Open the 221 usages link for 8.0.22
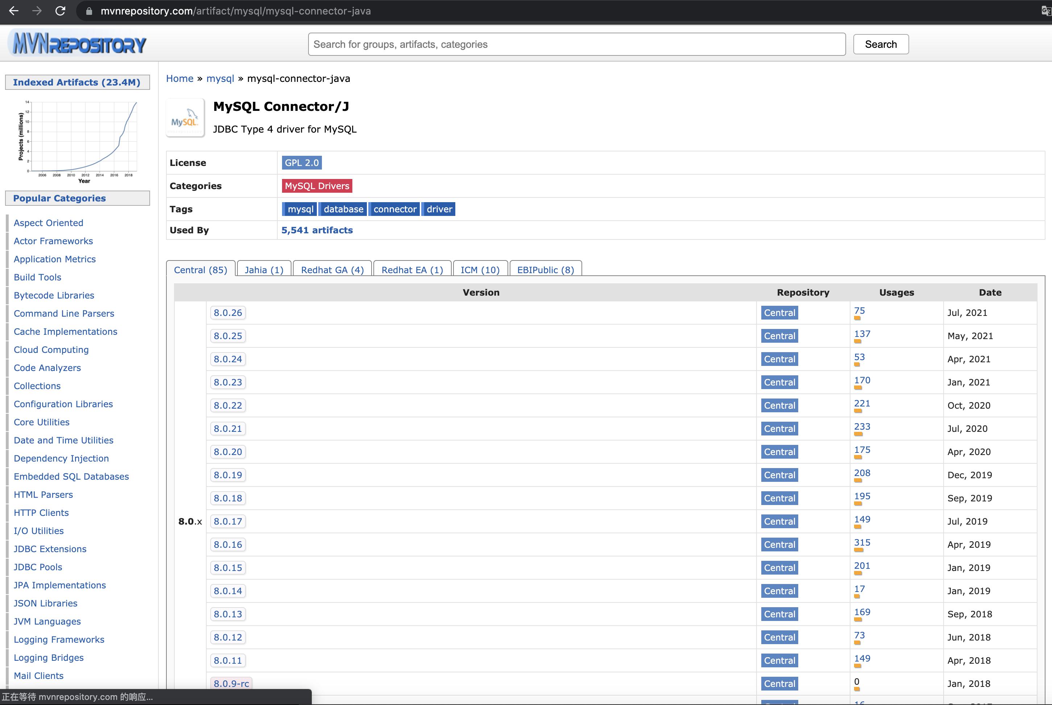This screenshot has height=705, width=1052. (x=862, y=404)
